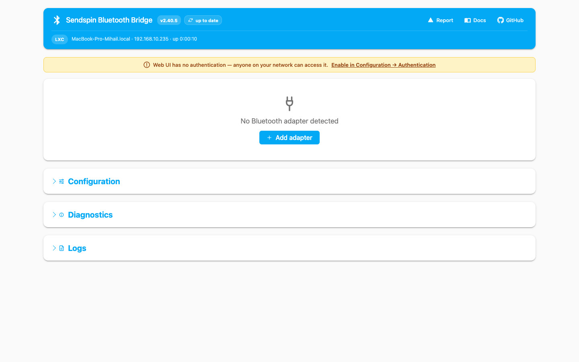Image resolution: width=579 pixels, height=362 pixels.
Task: Click the MacBook-Pro-Mihail.local host text
Action: (x=101, y=39)
